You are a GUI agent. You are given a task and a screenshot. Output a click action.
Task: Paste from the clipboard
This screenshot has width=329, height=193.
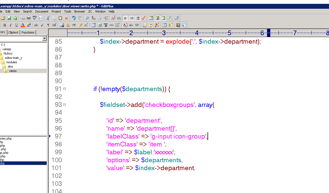tap(60, 18)
